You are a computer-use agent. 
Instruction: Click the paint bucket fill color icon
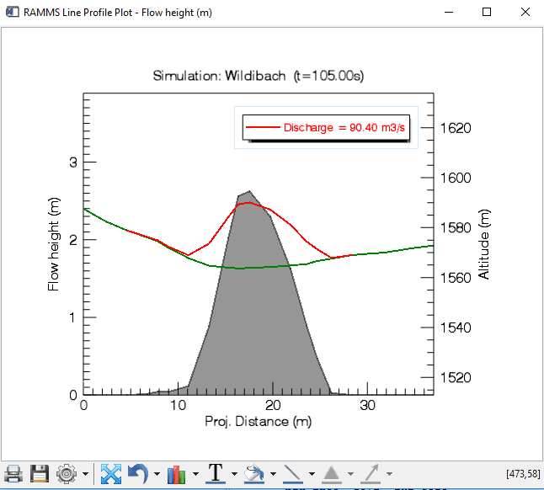(254, 474)
